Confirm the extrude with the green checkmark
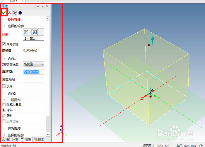 (4, 13)
